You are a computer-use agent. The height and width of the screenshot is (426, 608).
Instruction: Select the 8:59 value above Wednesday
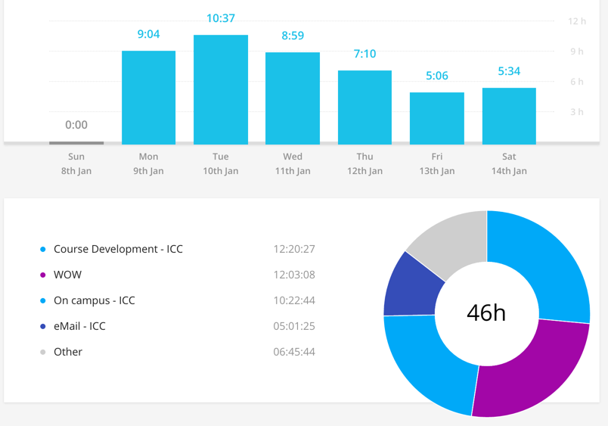tap(293, 36)
